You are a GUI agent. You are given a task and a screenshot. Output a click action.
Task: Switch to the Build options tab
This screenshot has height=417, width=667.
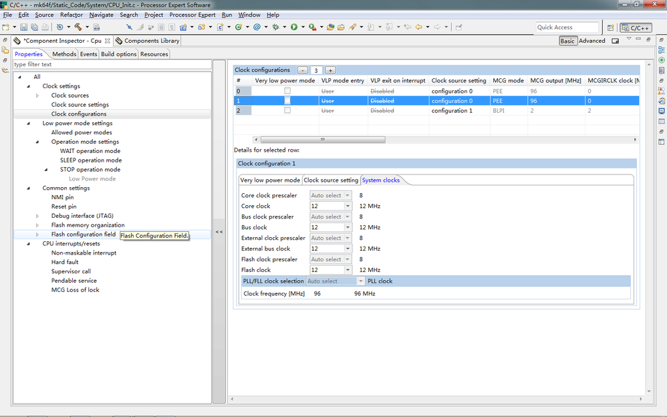click(x=118, y=54)
